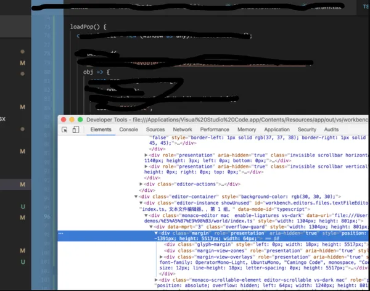Open the Elements tab
This screenshot has width=370, height=291.
pos(101,129)
